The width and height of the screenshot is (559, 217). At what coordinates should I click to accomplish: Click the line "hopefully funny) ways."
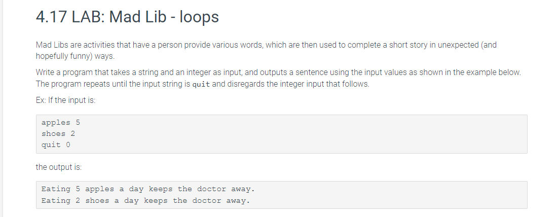point(75,56)
